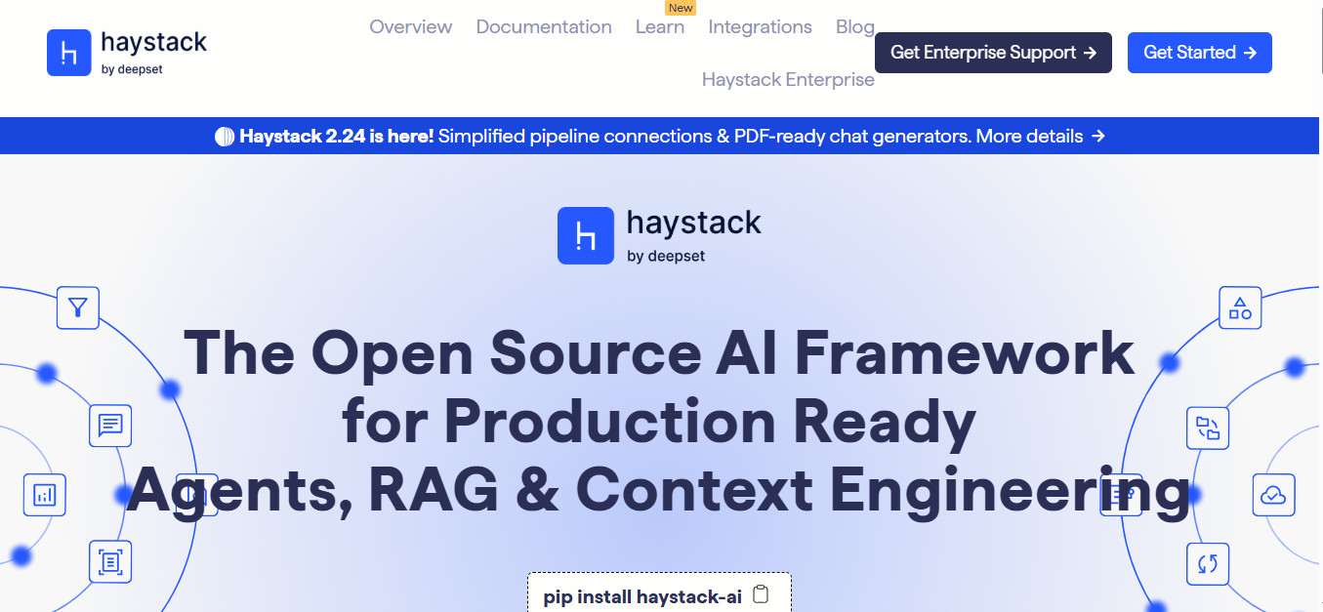This screenshot has width=1323, height=612.
Task: Select the chat message bubble icon
Action: pos(110,426)
